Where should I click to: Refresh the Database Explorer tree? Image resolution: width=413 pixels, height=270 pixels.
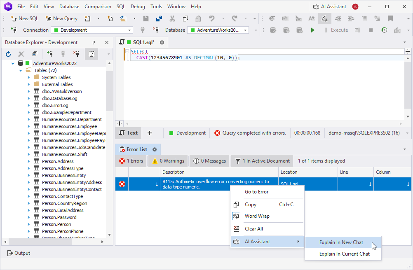(x=8, y=54)
